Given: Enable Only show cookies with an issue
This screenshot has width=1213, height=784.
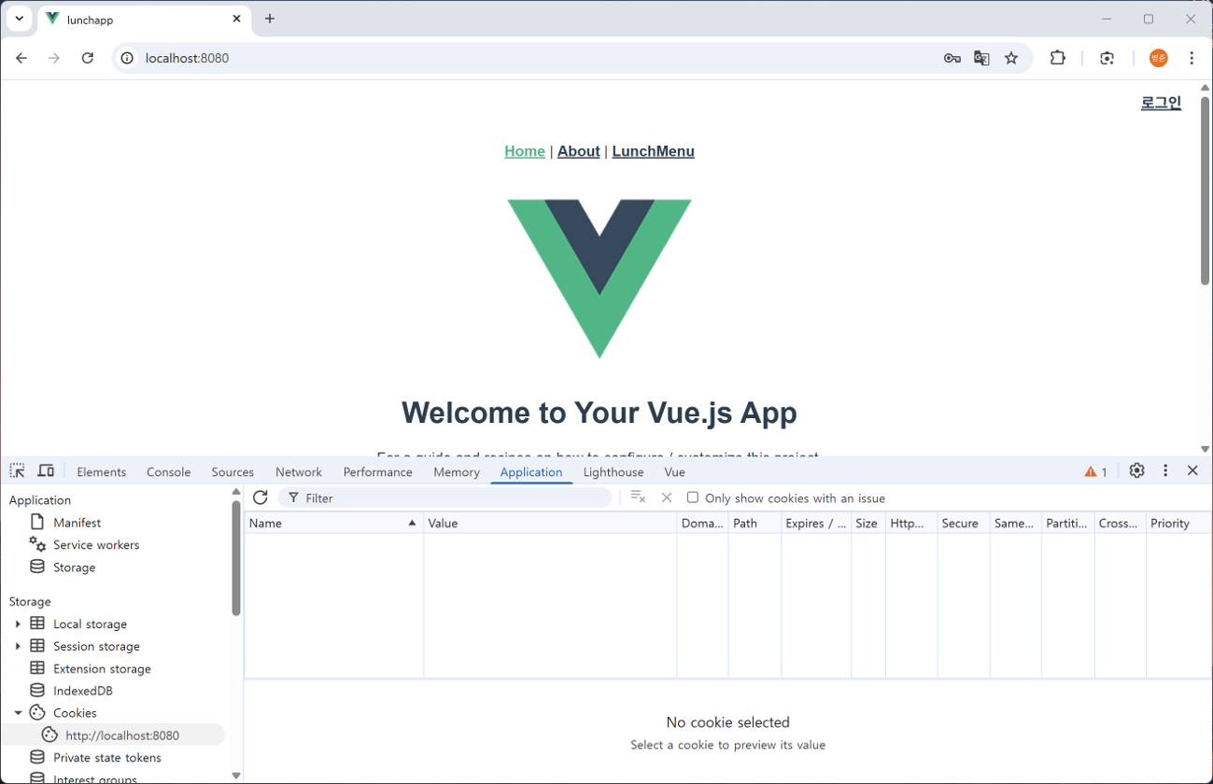Looking at the screenshot, I should point(693,497).
